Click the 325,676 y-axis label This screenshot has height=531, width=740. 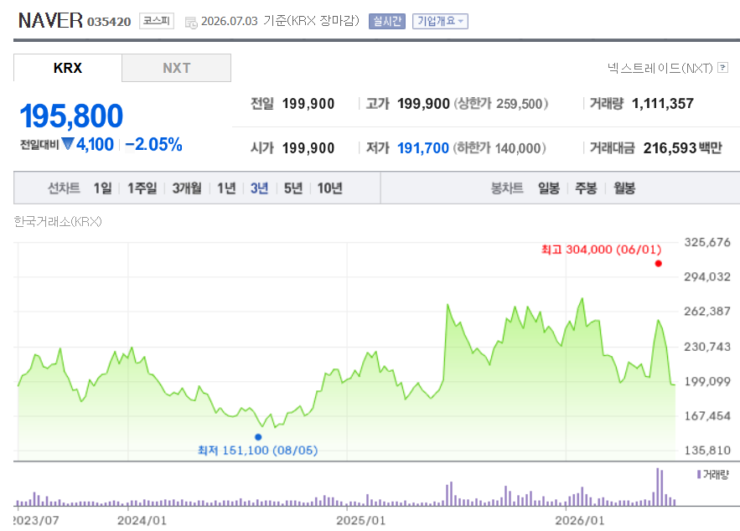(707, 242)
